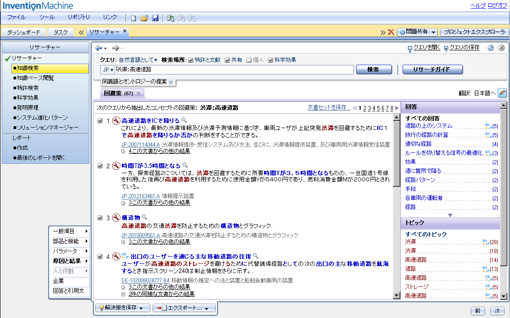Uncheck result 2 checkbox

(100, 166)
